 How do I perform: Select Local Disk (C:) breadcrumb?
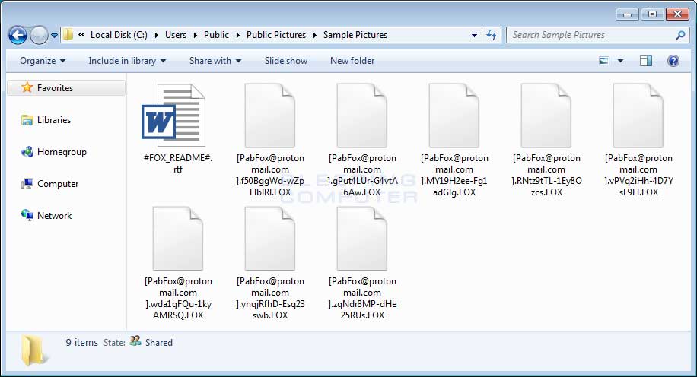pos(119,35)
